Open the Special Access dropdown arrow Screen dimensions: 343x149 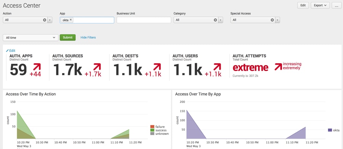[277, 20]
